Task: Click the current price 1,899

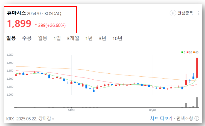Action: tap(19, 24)
